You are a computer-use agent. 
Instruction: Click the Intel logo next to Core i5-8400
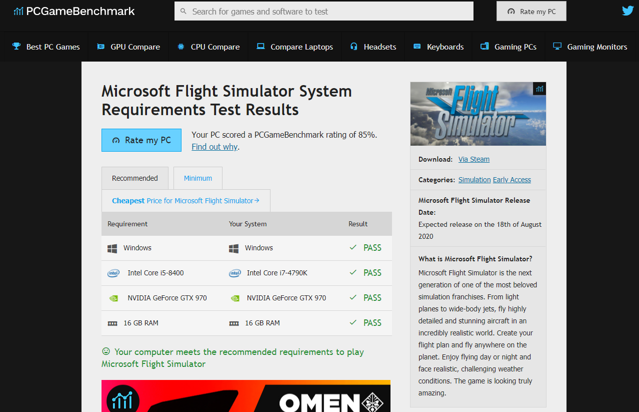pos(113,273)
